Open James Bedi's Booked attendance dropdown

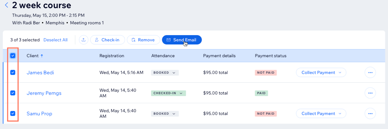(165, 73)
